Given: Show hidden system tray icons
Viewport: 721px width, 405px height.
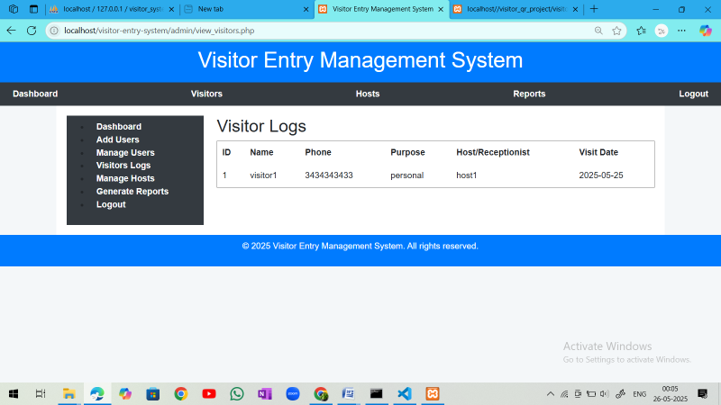Looking at the screenshot, I should click(551, 394).
